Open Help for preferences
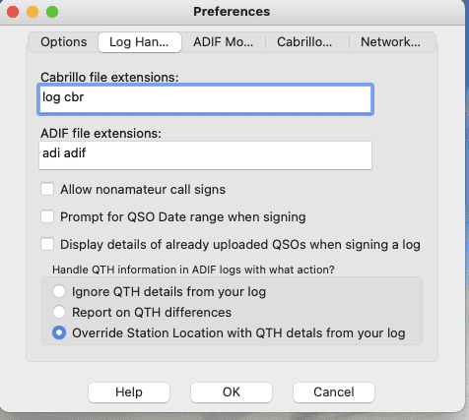Viewport: 469px width, 420px height. (x=129, y=392)
